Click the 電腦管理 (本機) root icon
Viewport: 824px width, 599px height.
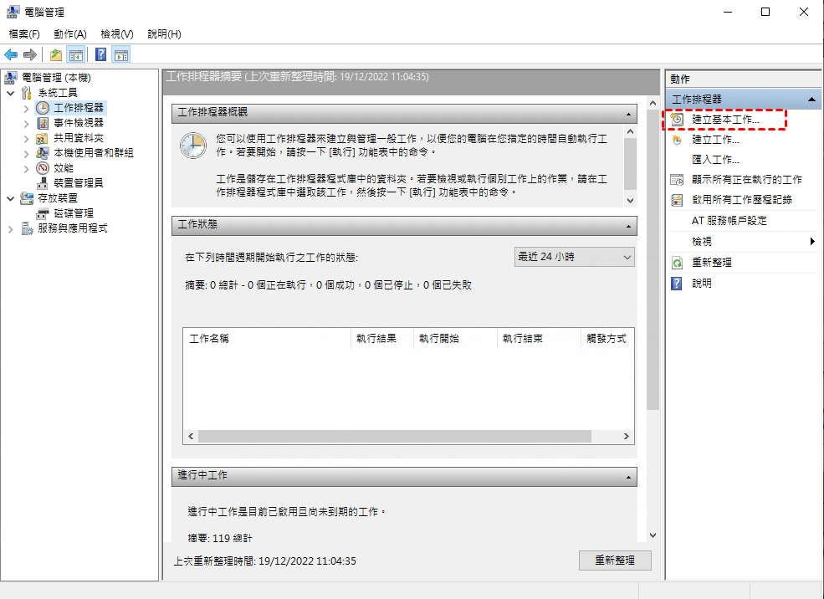point(11,78)
